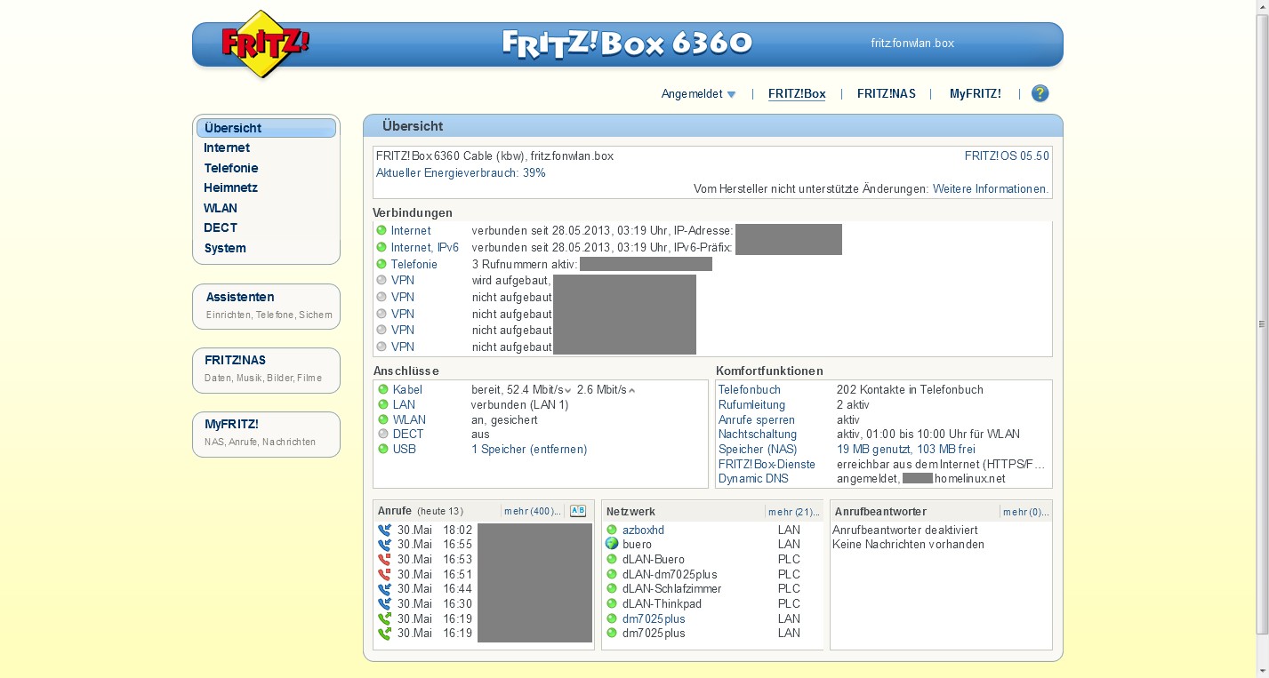
Task: Open the DECT sidebar menu item
Action: 221,227
